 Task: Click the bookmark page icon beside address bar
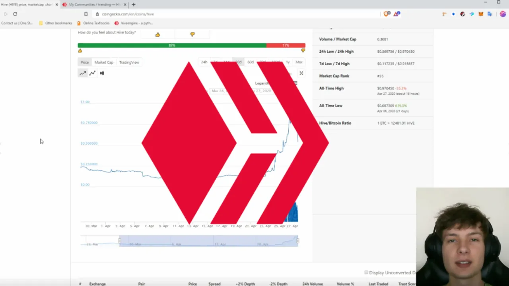[85, 14]
